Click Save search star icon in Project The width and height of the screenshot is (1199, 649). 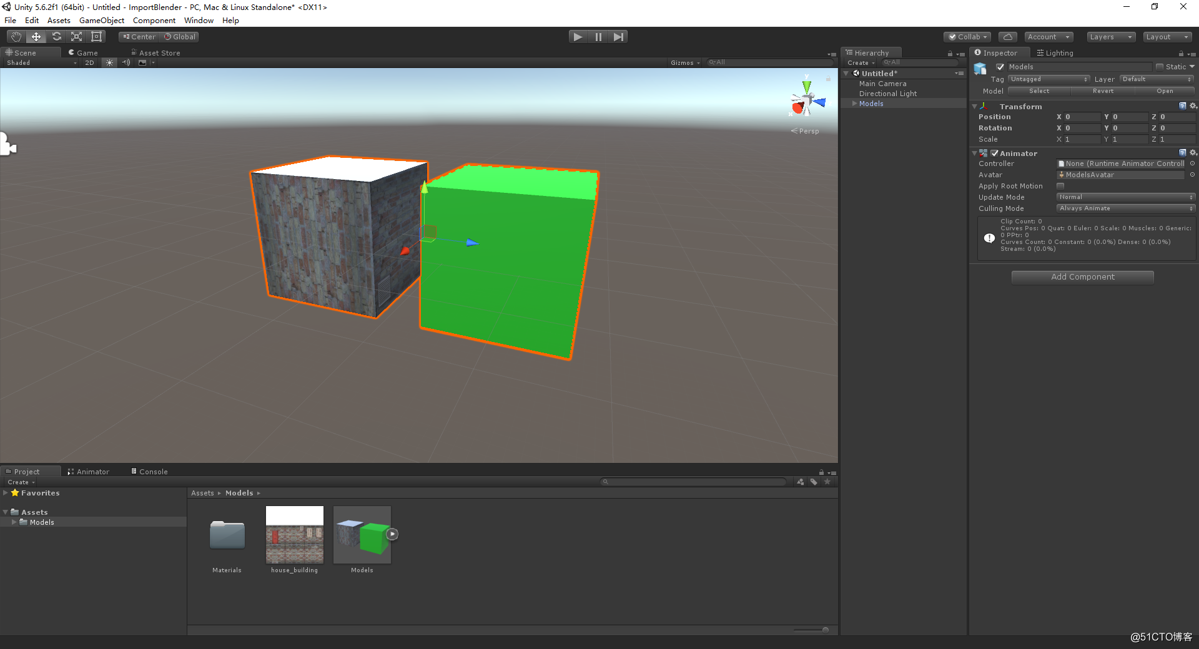[827, 482]
